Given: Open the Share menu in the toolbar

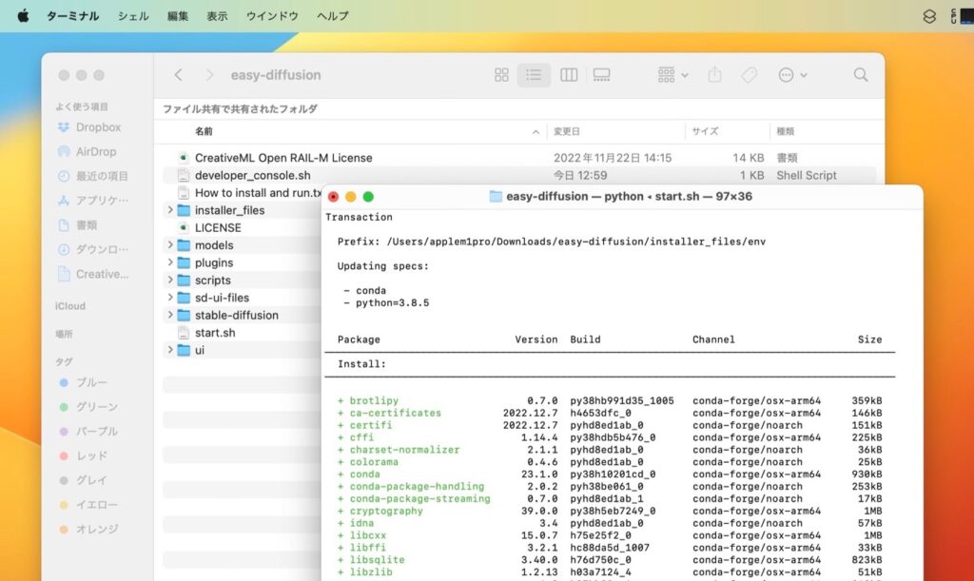Looking at the screenshot, I should (x=714, y=74).
